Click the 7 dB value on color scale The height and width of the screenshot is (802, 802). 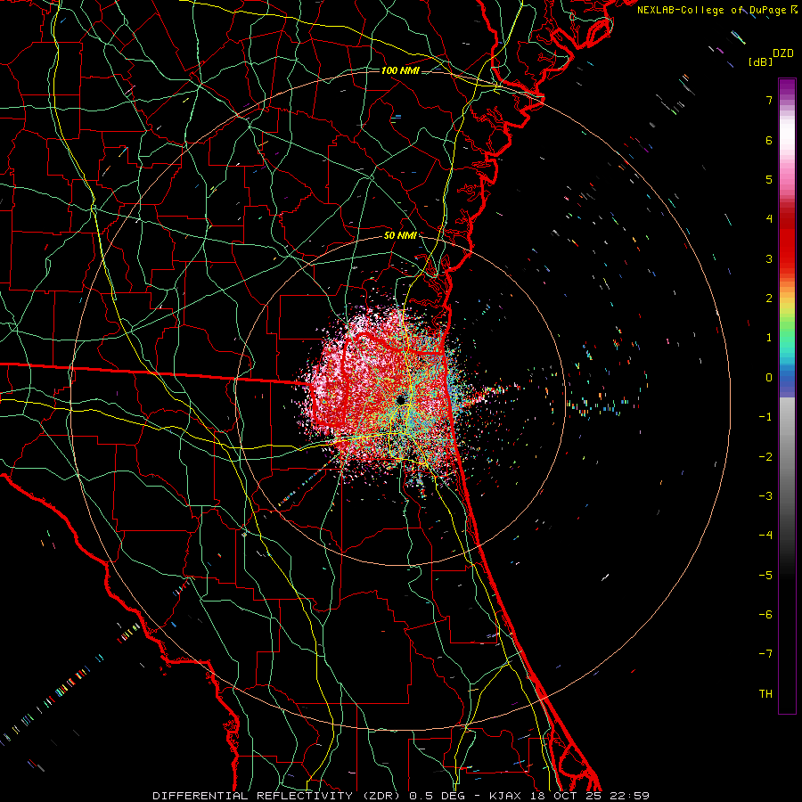click(769, 100)
